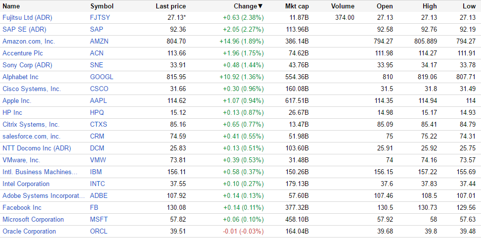Viewport: 481px width, 238px height.
Task: Click the CSCO symbol link
Action: 99,89
